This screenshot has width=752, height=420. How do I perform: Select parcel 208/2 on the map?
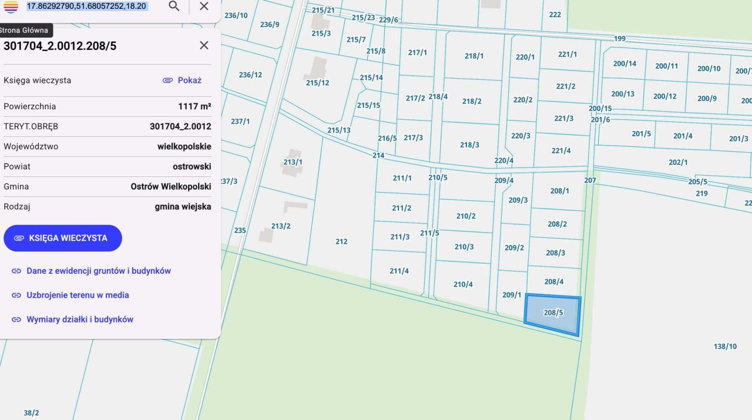[x=557, y=224]
